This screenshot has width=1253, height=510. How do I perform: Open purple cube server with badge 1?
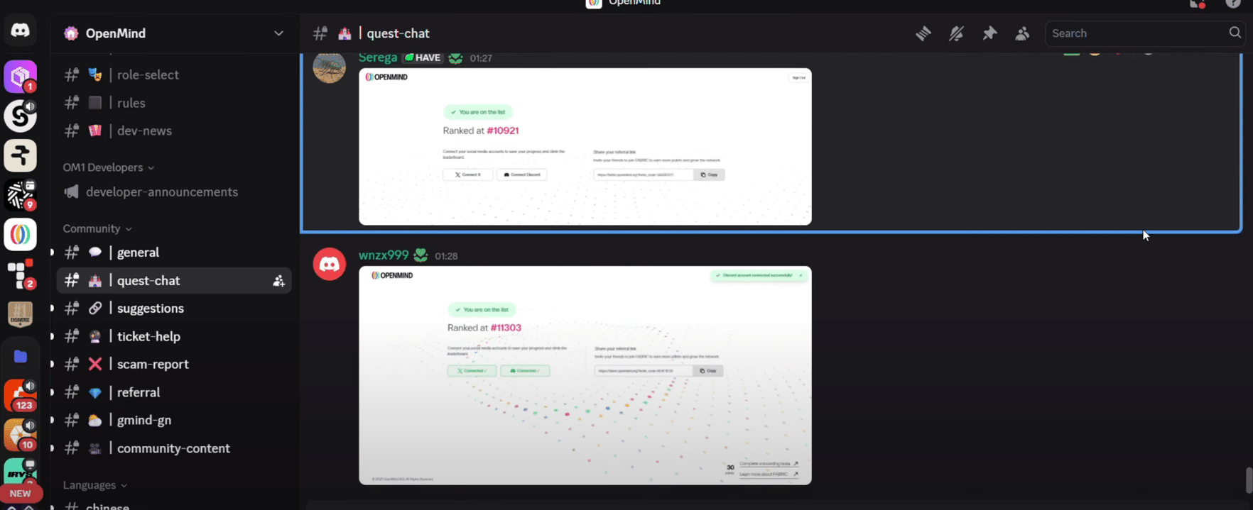click(x=20, y=76)
